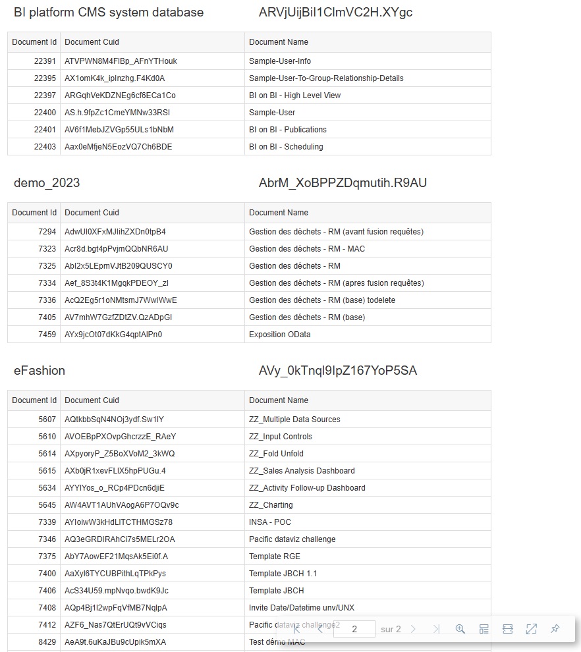Image resolution: width=581 pixels, height=652 pixels.
Task: Select the 'BI on BI - Scheduling' row
Action: tap(286, 147)
